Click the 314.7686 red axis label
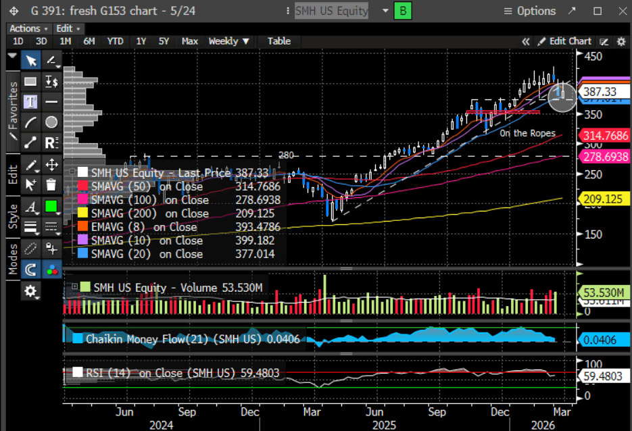The width and height of the screenshot is (632, 431). coord(604,135)
